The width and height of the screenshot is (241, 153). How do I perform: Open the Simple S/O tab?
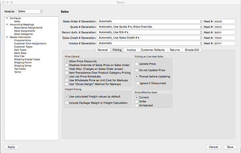pyautogui.click(x=192, y=50)
